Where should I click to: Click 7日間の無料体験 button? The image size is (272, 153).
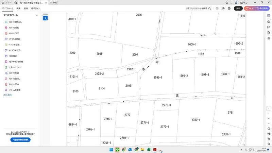click(x=20, y=140)
